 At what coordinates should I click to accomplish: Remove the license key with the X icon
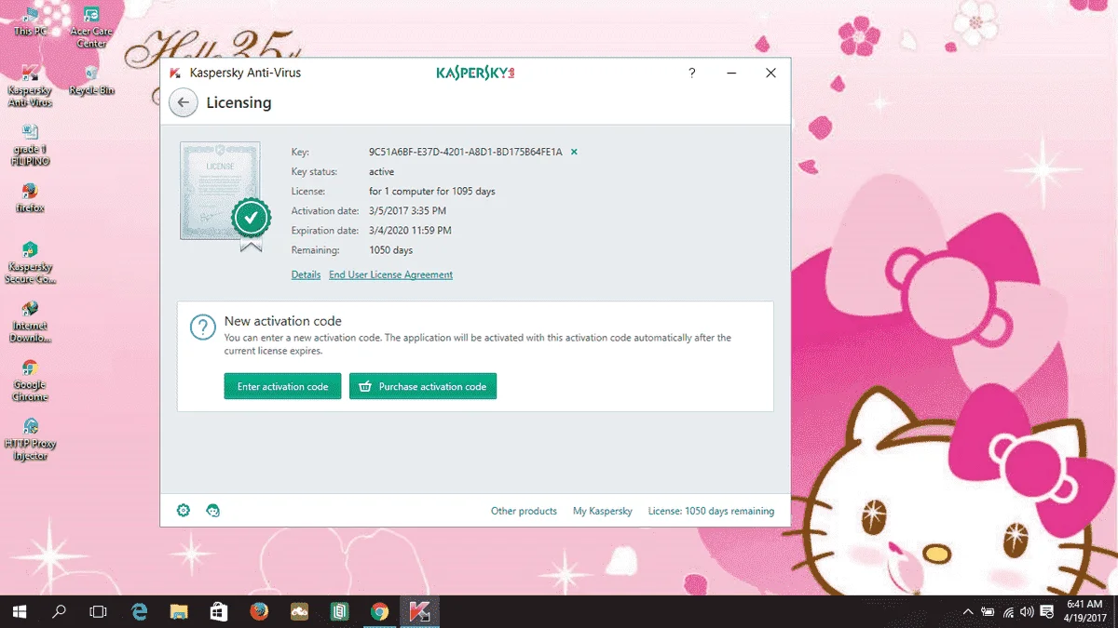(574, 152)
